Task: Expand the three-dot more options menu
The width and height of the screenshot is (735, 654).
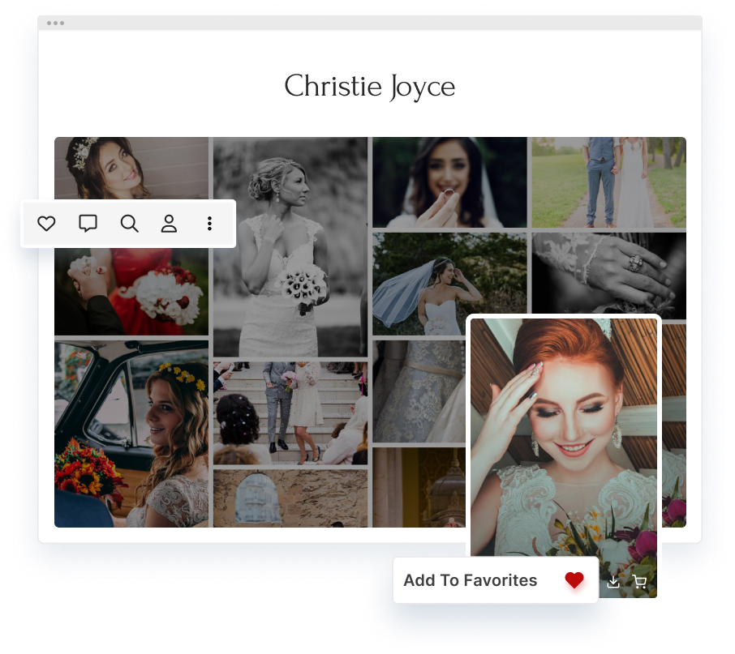Action: pos(209,224)
